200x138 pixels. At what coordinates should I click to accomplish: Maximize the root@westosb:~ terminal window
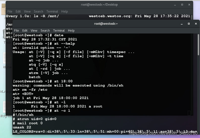pyautogui.click(x=189, y=24)
